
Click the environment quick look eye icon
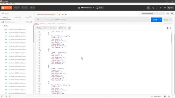coord(168,13)
